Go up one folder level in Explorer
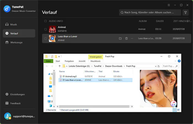 pyautogui.click(x=60, y=66)
